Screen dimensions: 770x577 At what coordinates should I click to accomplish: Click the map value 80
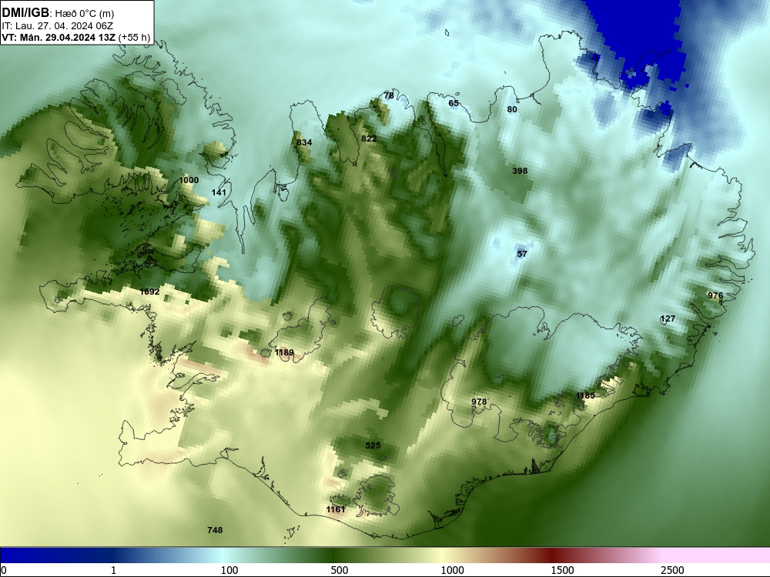(512, 109)
